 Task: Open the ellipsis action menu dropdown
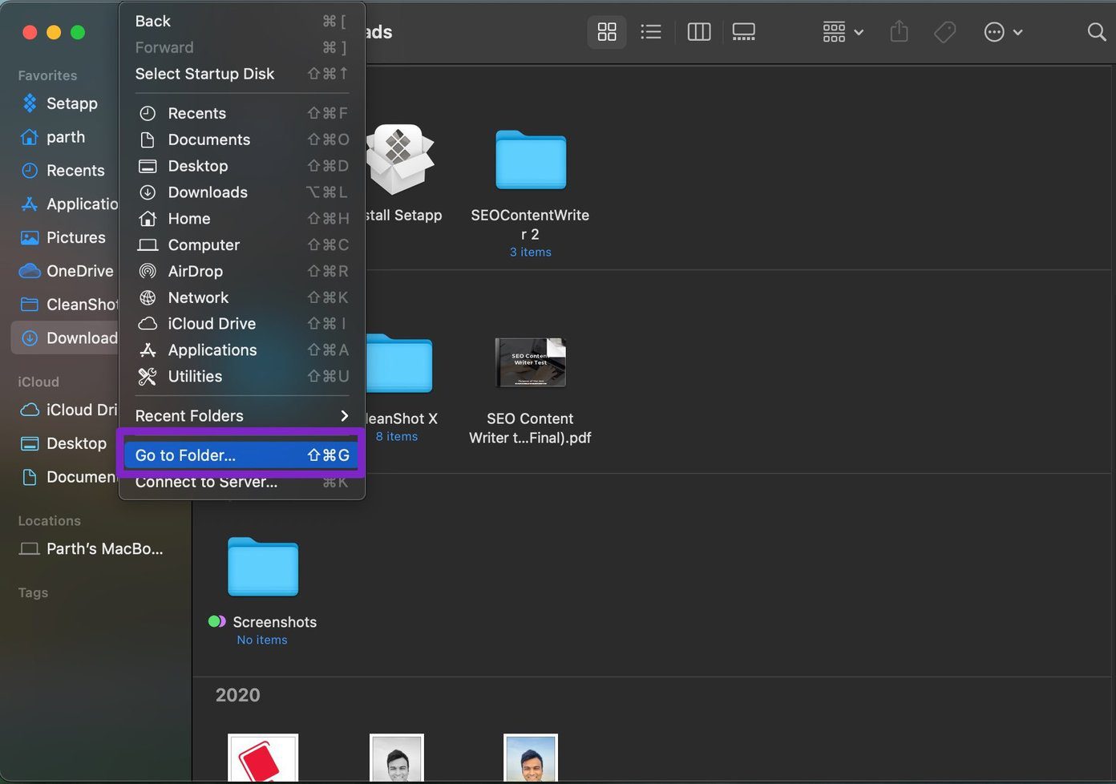1003,32
